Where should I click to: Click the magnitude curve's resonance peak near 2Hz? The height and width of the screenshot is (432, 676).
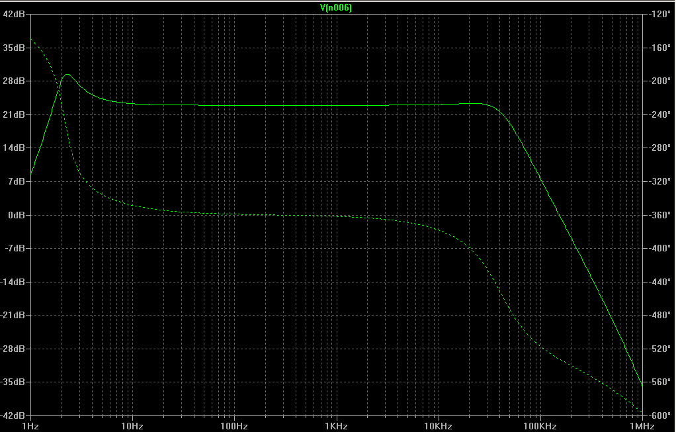click(67, 75)
